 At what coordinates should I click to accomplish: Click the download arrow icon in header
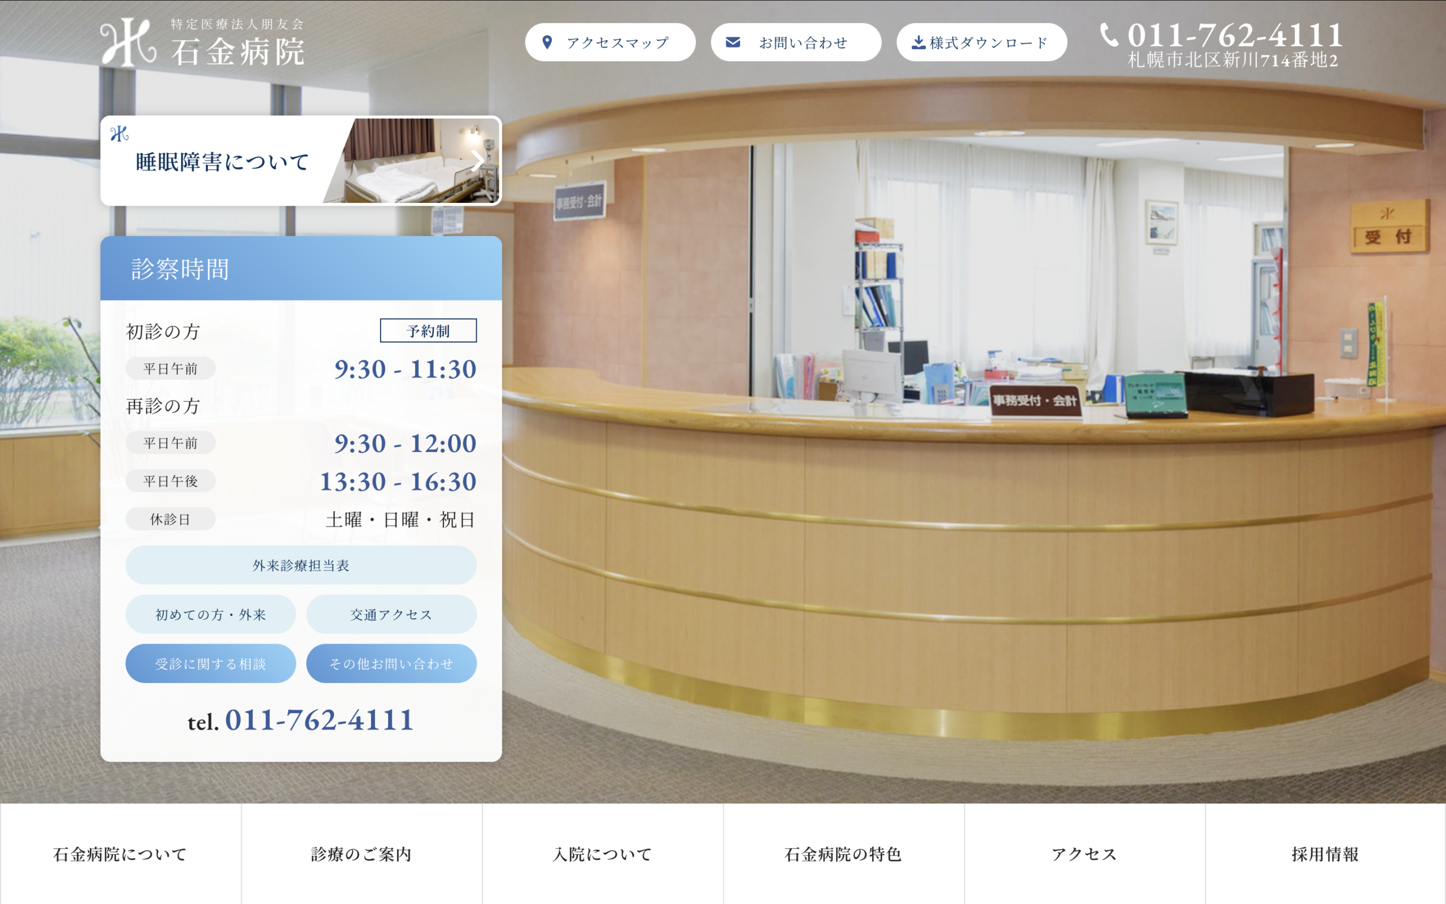(x=918, y=42)
